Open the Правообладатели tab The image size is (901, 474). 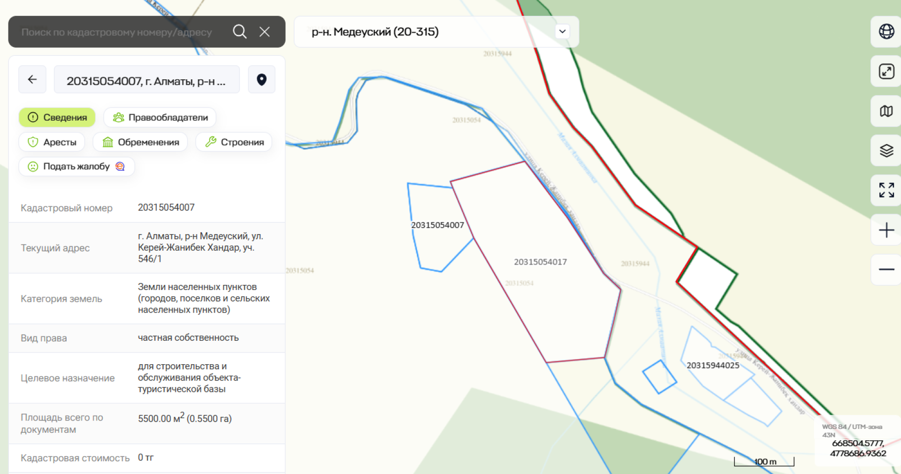click(x=160, y=117)
